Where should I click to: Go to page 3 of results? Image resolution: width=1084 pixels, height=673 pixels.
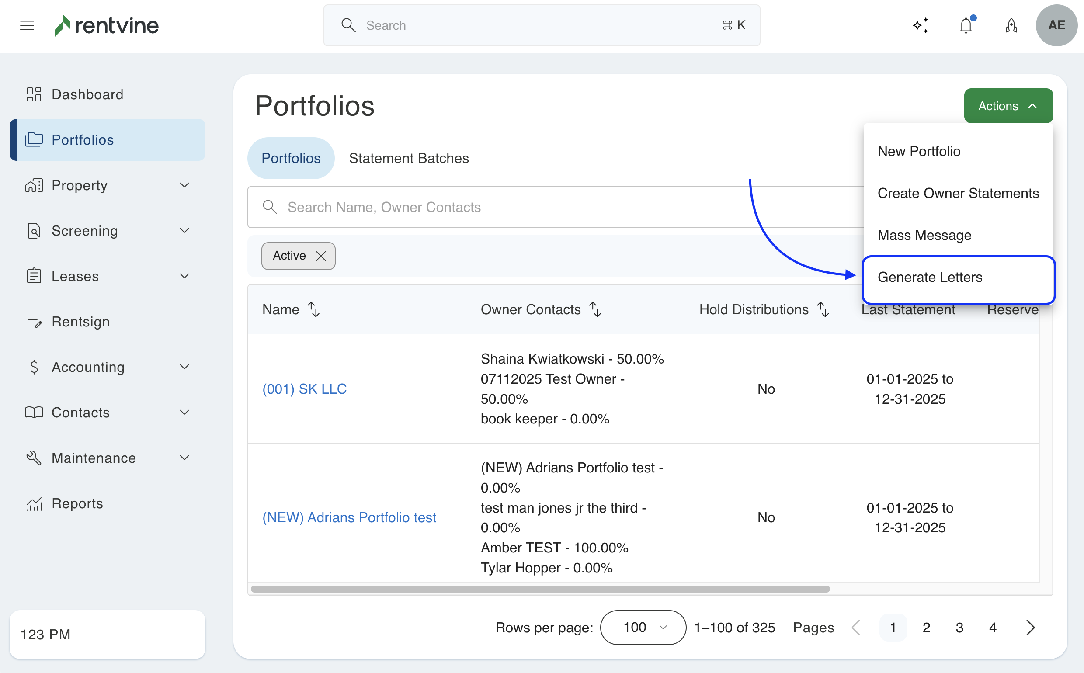coord(959,628)
